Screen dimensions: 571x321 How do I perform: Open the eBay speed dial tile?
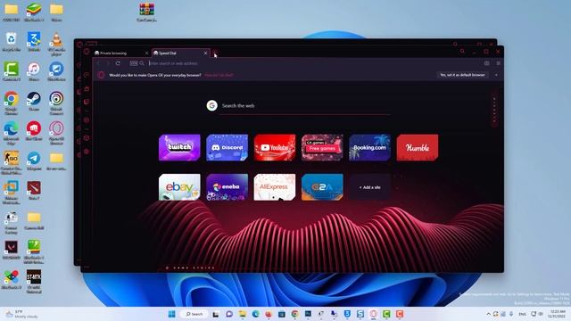pos(179,187)
